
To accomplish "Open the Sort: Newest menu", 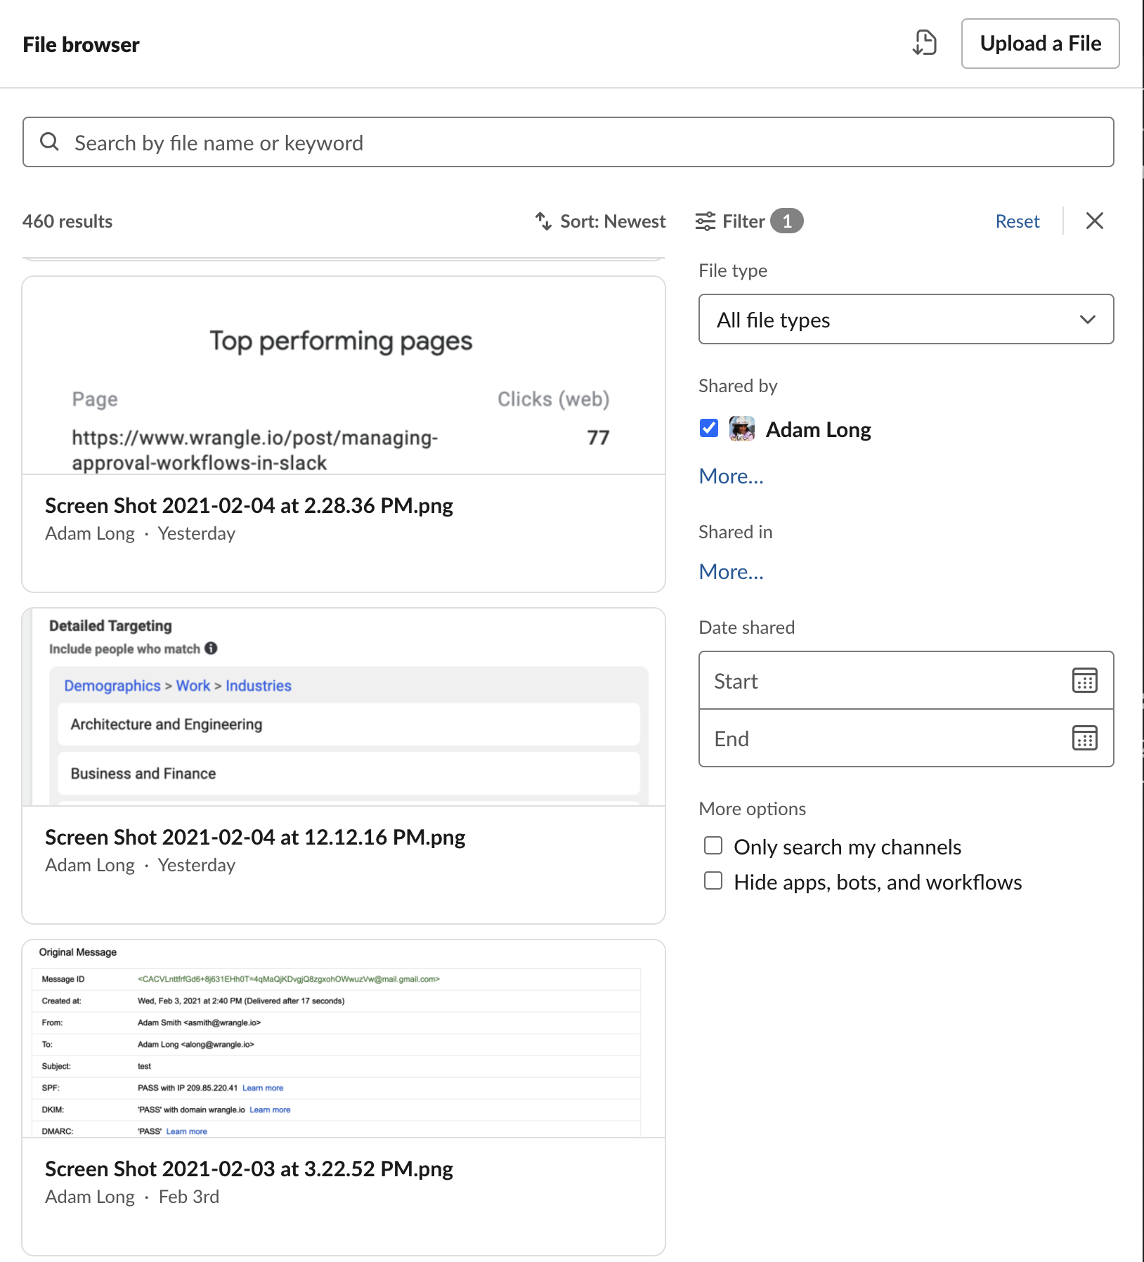I will 612,221.
